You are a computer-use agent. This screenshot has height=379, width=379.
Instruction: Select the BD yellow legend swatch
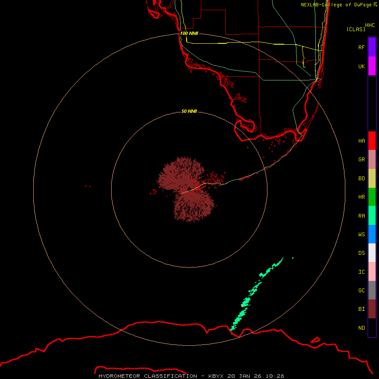pyautogui.click(x=372, y=179)
